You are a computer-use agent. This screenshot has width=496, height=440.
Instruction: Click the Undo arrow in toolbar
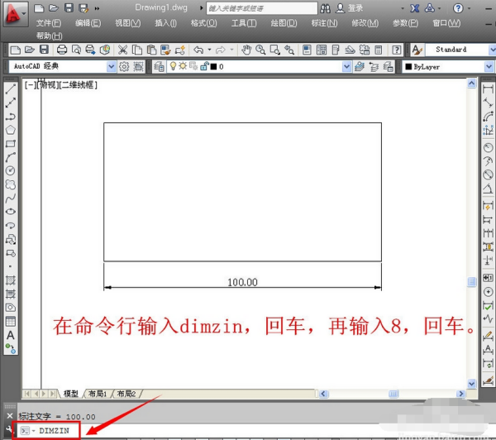coord(198,50)
